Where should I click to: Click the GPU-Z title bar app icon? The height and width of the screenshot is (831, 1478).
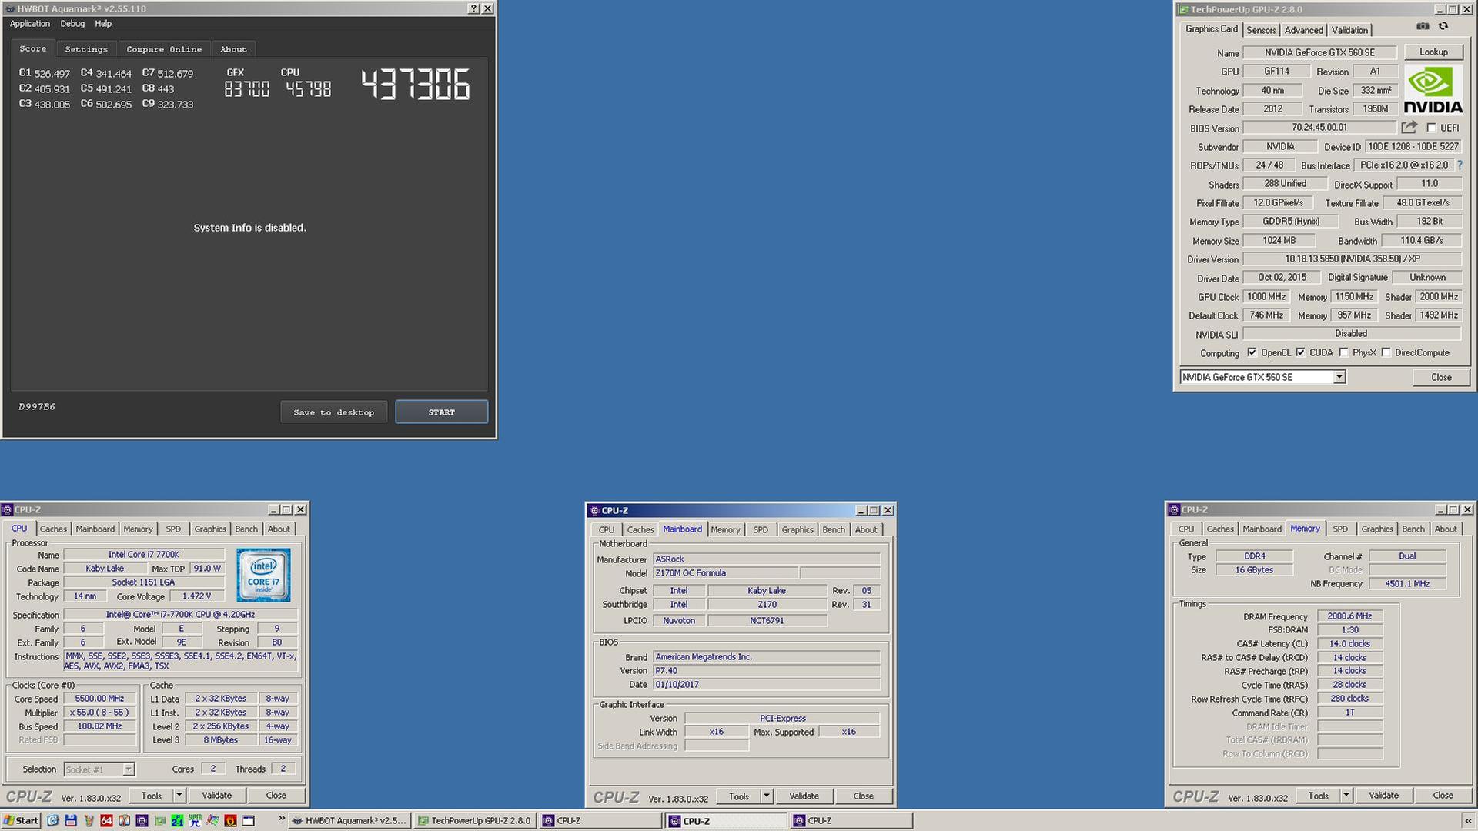(1183, 9)
